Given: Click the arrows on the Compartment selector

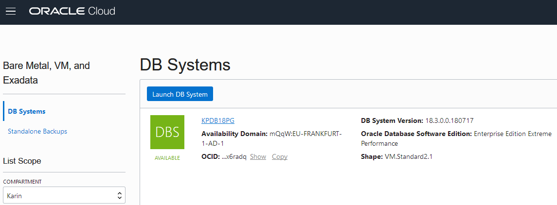Looking at the screenshot, I should (119, 195).
